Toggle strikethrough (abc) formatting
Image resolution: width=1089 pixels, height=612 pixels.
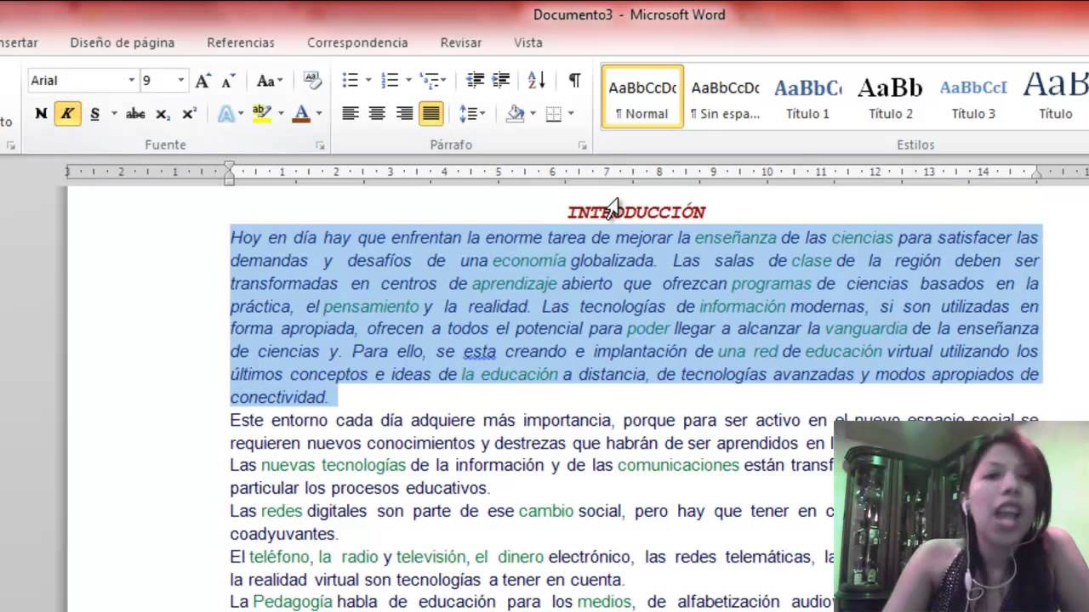(x=135, y=113)
